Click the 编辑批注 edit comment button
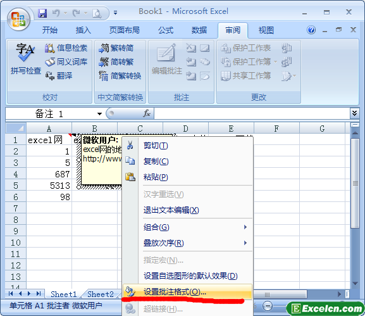Image resolution: width=365 pixels, height=316 pixels. 166,59
